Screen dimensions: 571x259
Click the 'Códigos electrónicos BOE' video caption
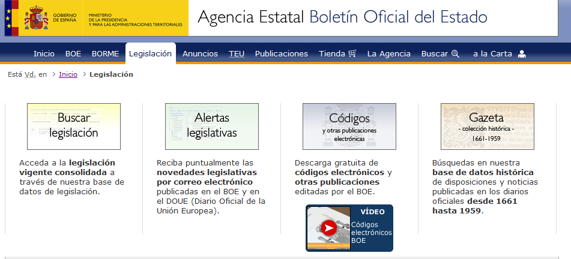coord(372,233)
